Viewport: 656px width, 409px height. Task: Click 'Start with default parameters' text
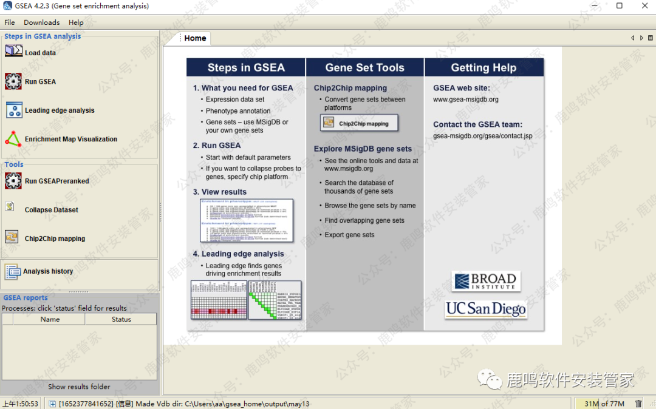click(x=248, y=158)
